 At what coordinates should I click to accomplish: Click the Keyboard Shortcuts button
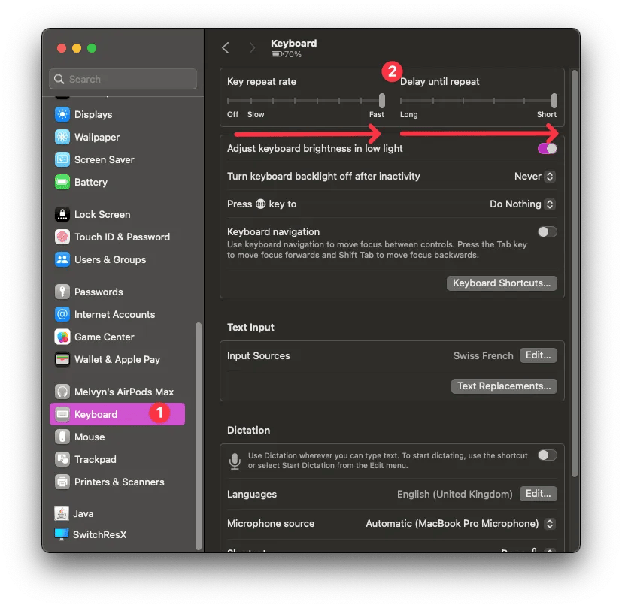502,283
